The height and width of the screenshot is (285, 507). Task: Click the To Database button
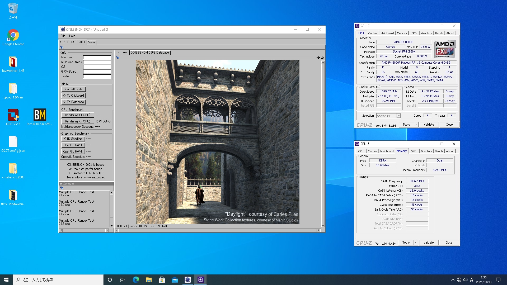coord(73,102)
